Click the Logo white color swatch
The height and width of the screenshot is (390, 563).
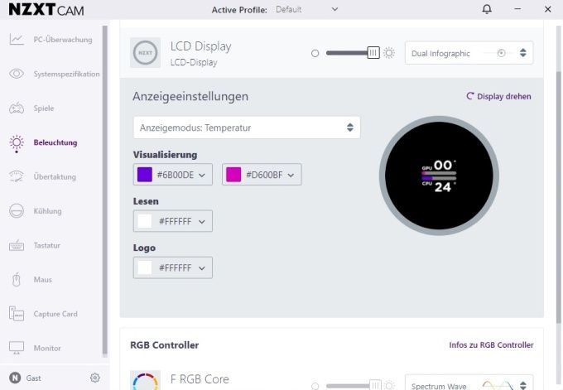(145, 267)
